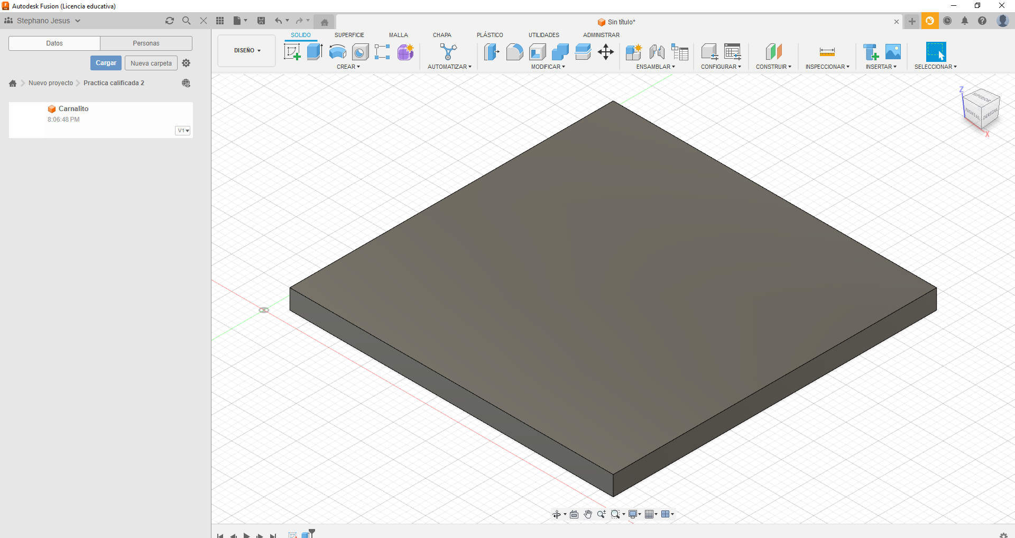Click the configuration table icon
The width and height of the screenshot is (1015, 538).
733,52
